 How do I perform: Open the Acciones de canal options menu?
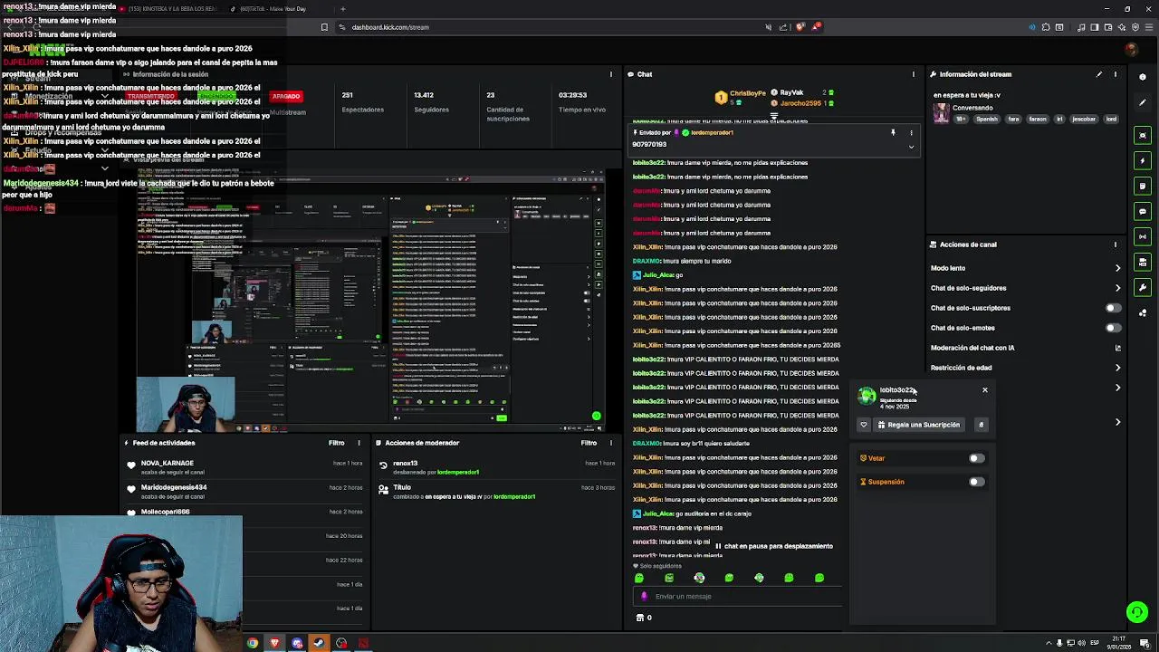(1116, 244)
